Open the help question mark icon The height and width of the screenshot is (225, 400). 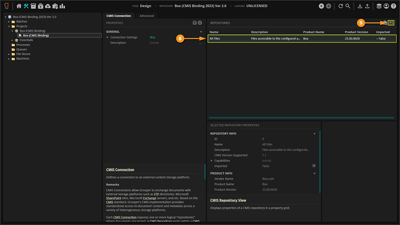393,6
